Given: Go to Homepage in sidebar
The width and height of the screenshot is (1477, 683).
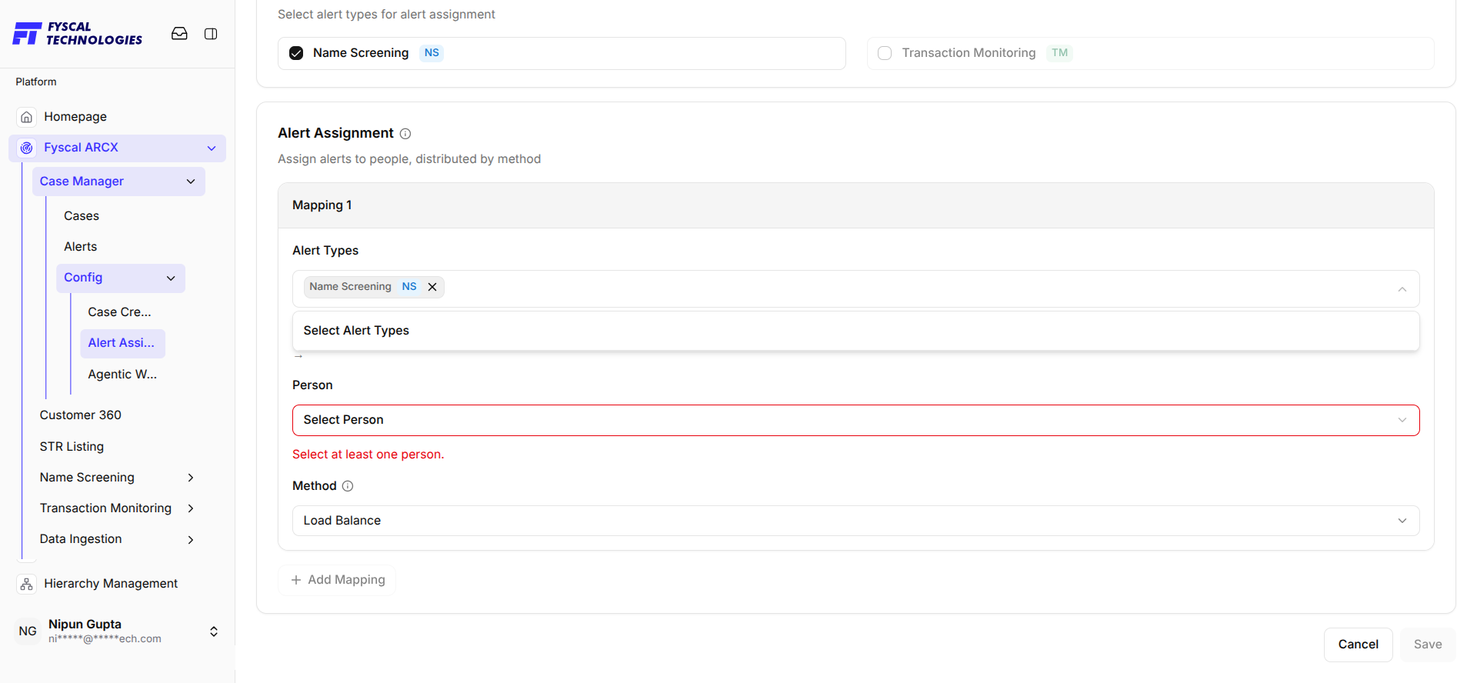Looking at the screenshot, I should pyautogui.click(x=75, y=117).
